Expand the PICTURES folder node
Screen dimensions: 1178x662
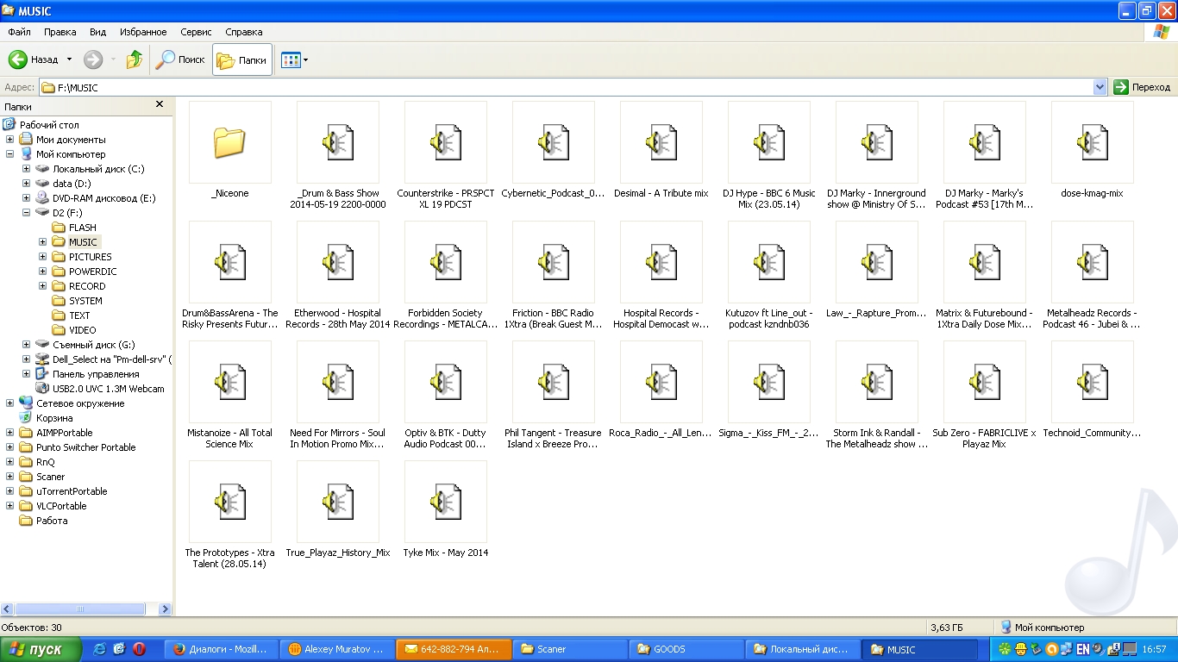pos(43,257)
